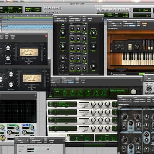Click Record in the floating Transport window
This screenshot has height=154, width=154.
pyautogui.click(x=127, y=10)
